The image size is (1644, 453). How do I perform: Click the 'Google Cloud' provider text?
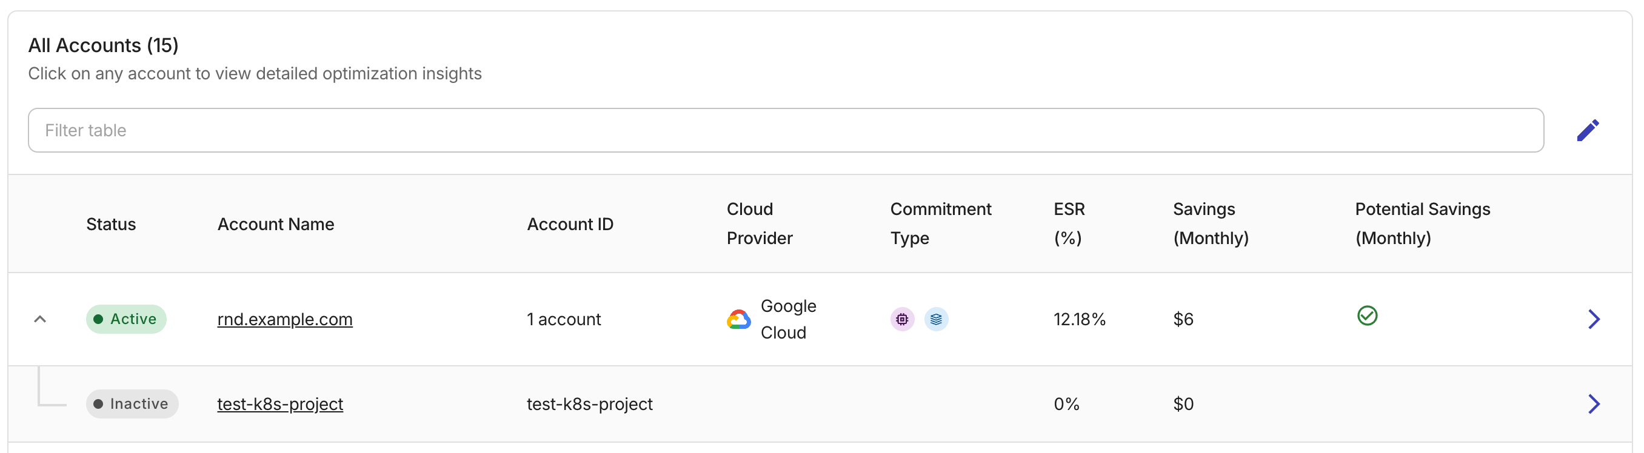click(x=788, y=319)
